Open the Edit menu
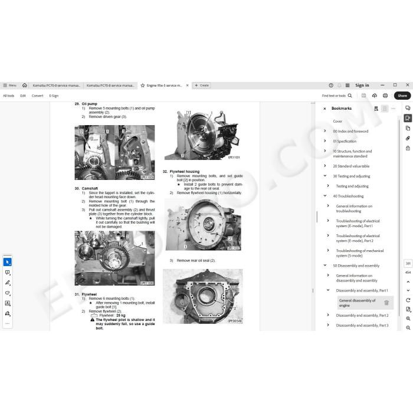The image size is (413, 413). (23, 96)
